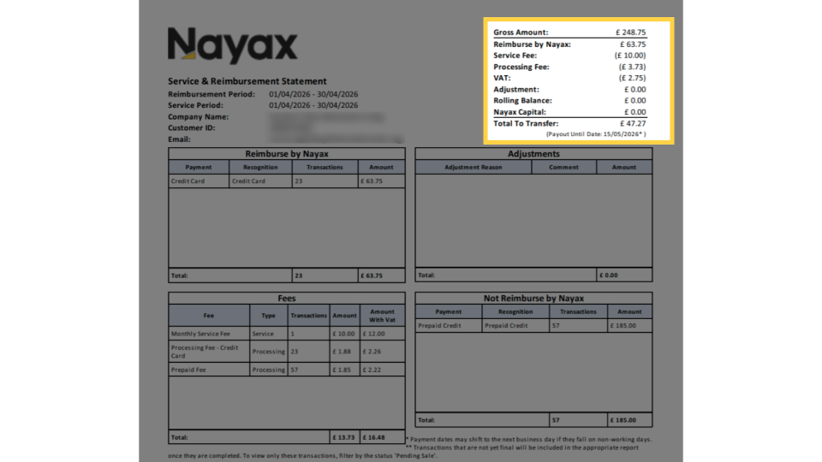The height and width of the screenshot is (462, 822).
Task: Select the 'Total To Transfer:' label
Action: 526,123
